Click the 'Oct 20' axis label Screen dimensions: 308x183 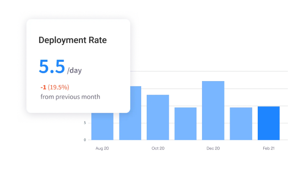point(158,148)
